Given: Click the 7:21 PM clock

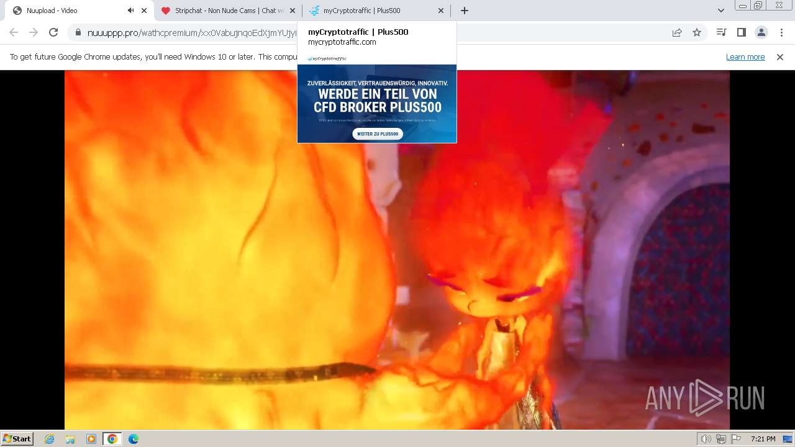Looking at the screenshot, I should click(763, 439).
